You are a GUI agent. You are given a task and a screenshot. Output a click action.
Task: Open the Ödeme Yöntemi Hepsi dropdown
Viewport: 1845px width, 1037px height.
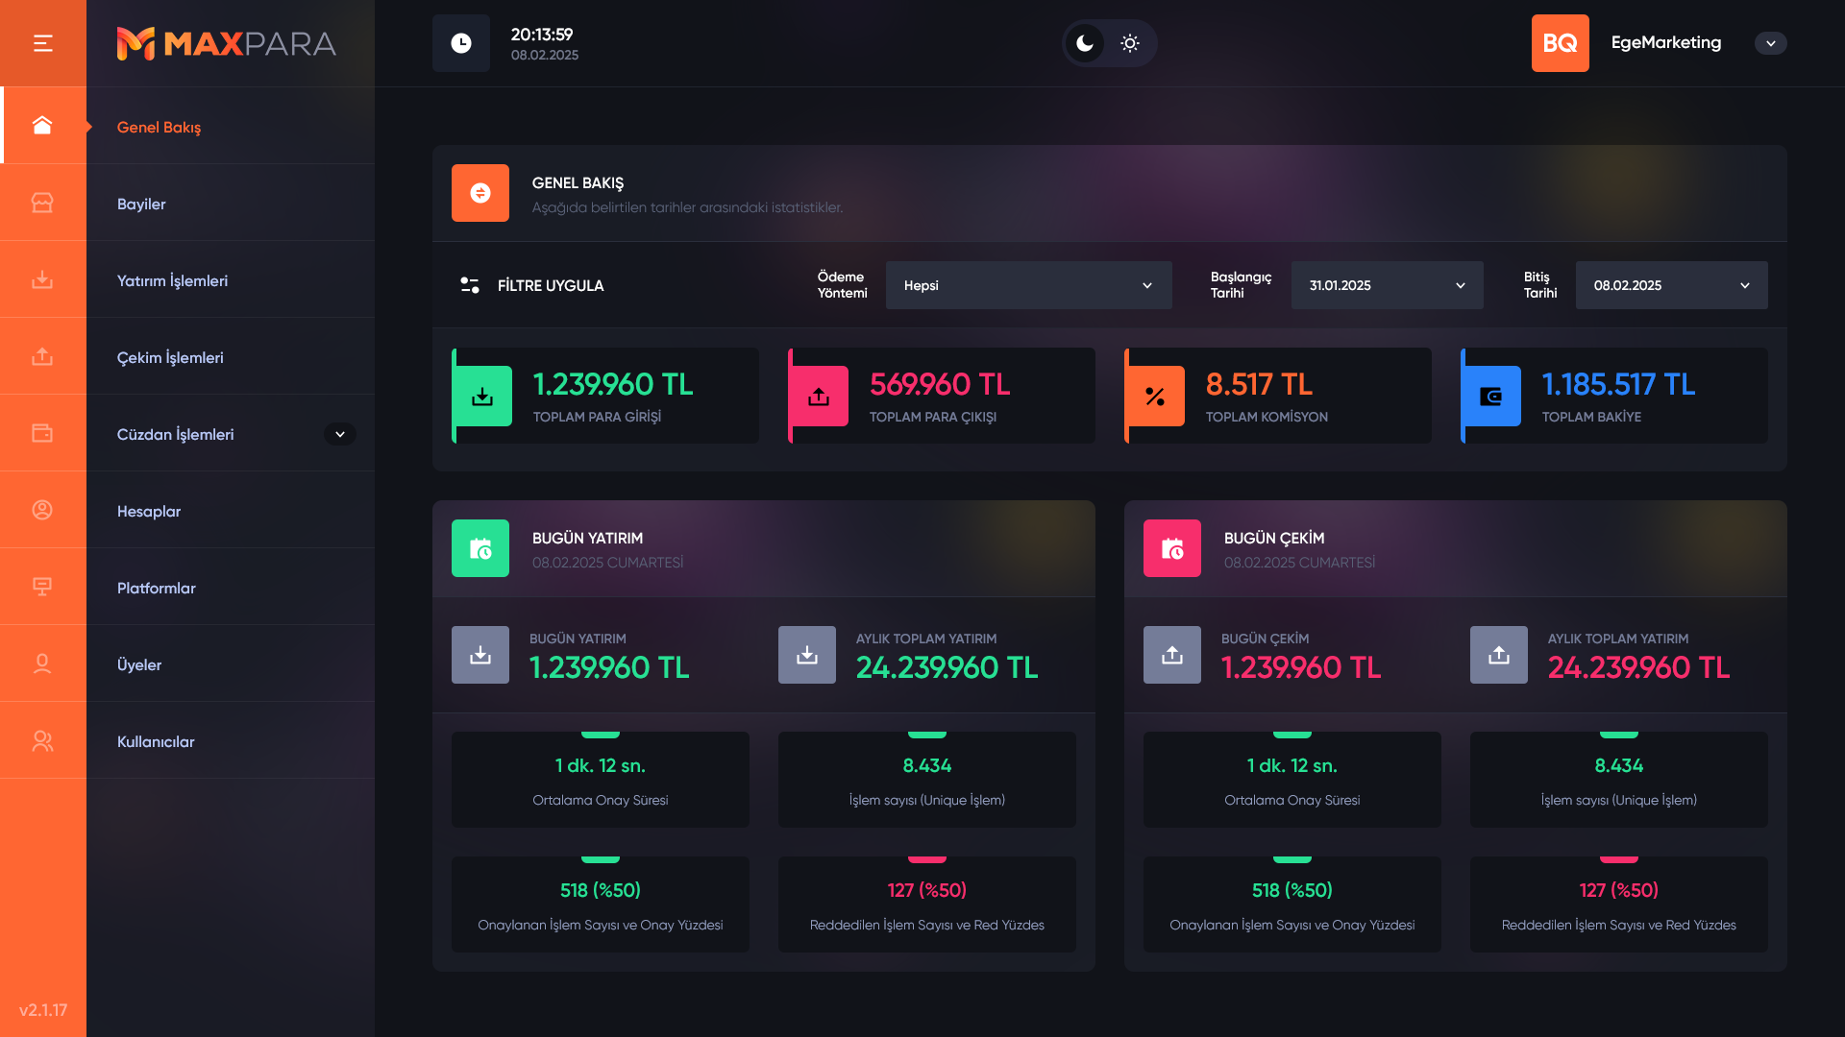pos(1028,285)
